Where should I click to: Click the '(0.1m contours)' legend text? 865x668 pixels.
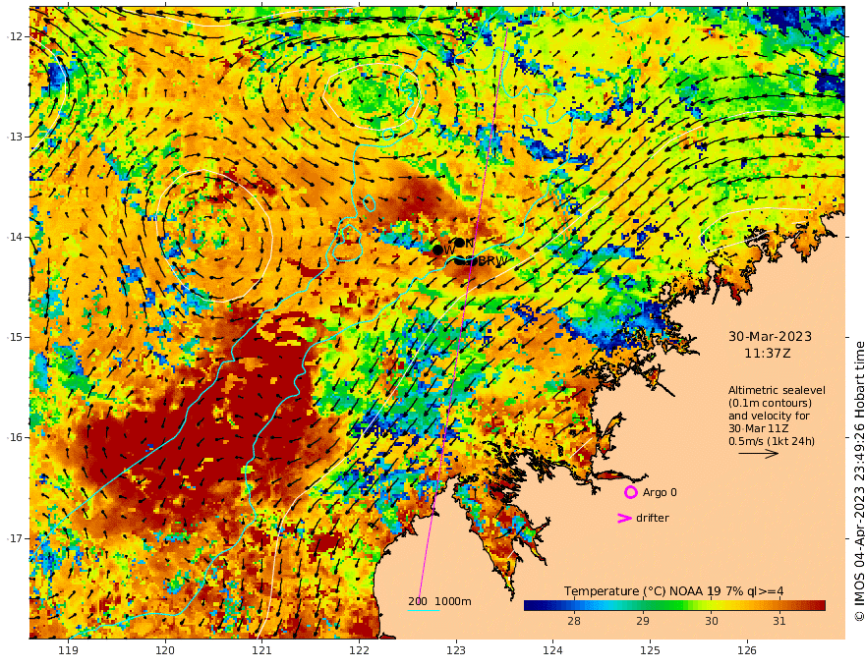click(x=770, y=403)
